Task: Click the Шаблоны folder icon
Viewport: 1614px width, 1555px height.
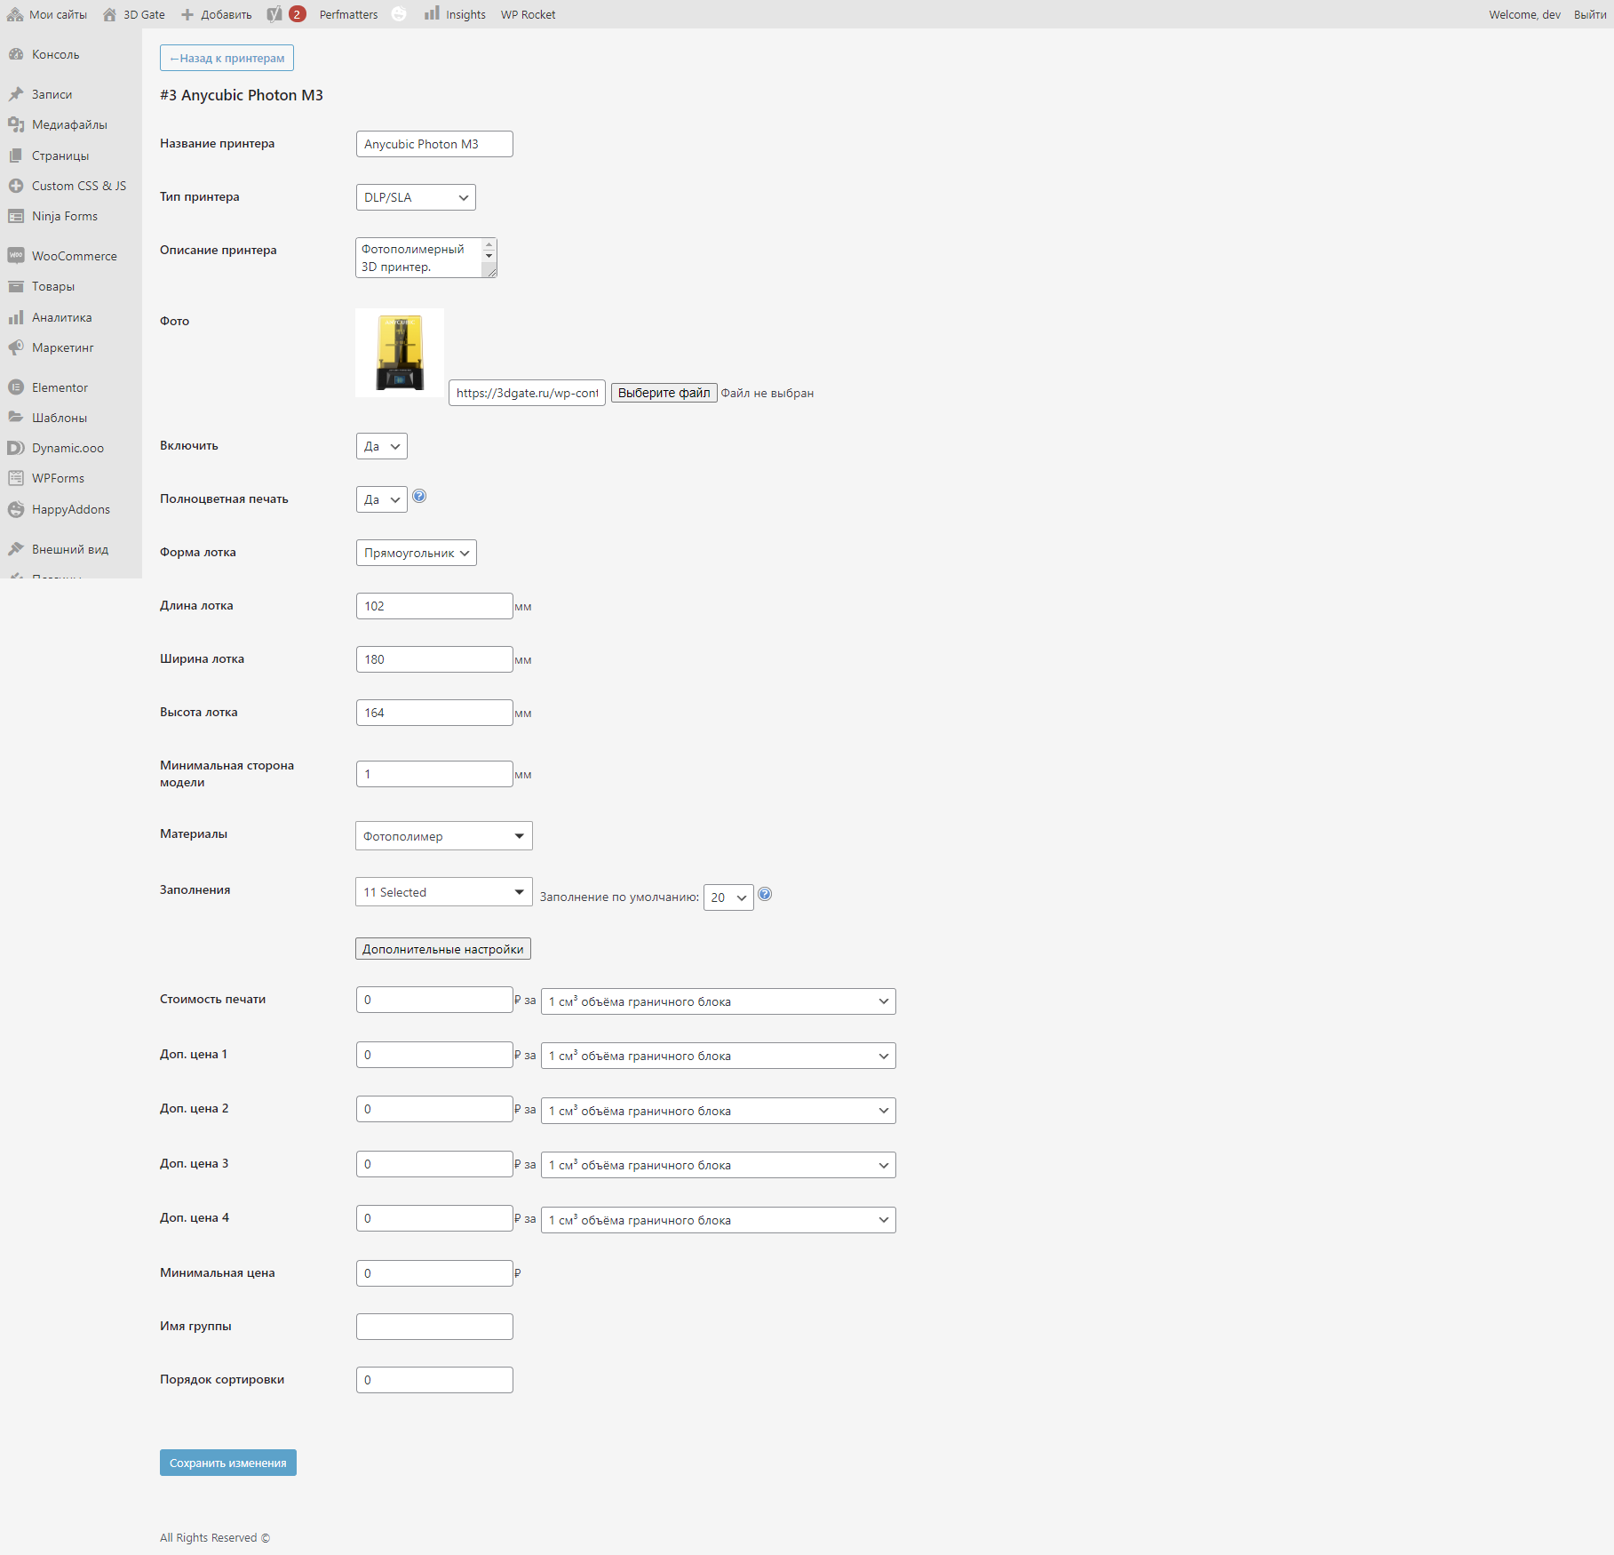Action: [x=16, y=418]
